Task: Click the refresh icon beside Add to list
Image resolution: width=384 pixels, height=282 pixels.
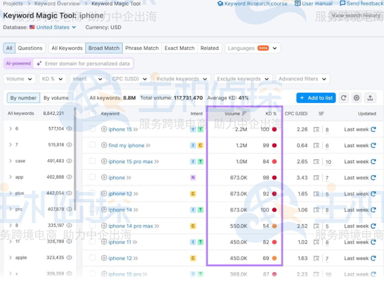Action: (343, 98)
